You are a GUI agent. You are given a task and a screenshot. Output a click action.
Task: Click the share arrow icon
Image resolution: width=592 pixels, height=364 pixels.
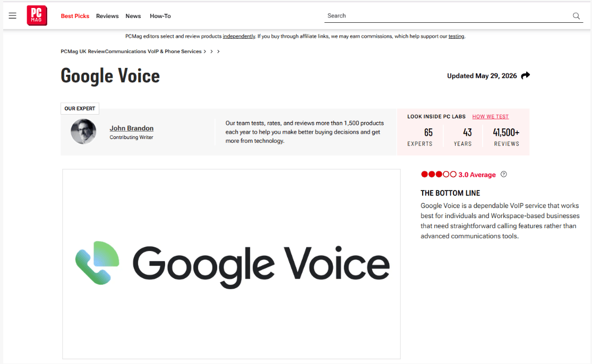point(526,75)
